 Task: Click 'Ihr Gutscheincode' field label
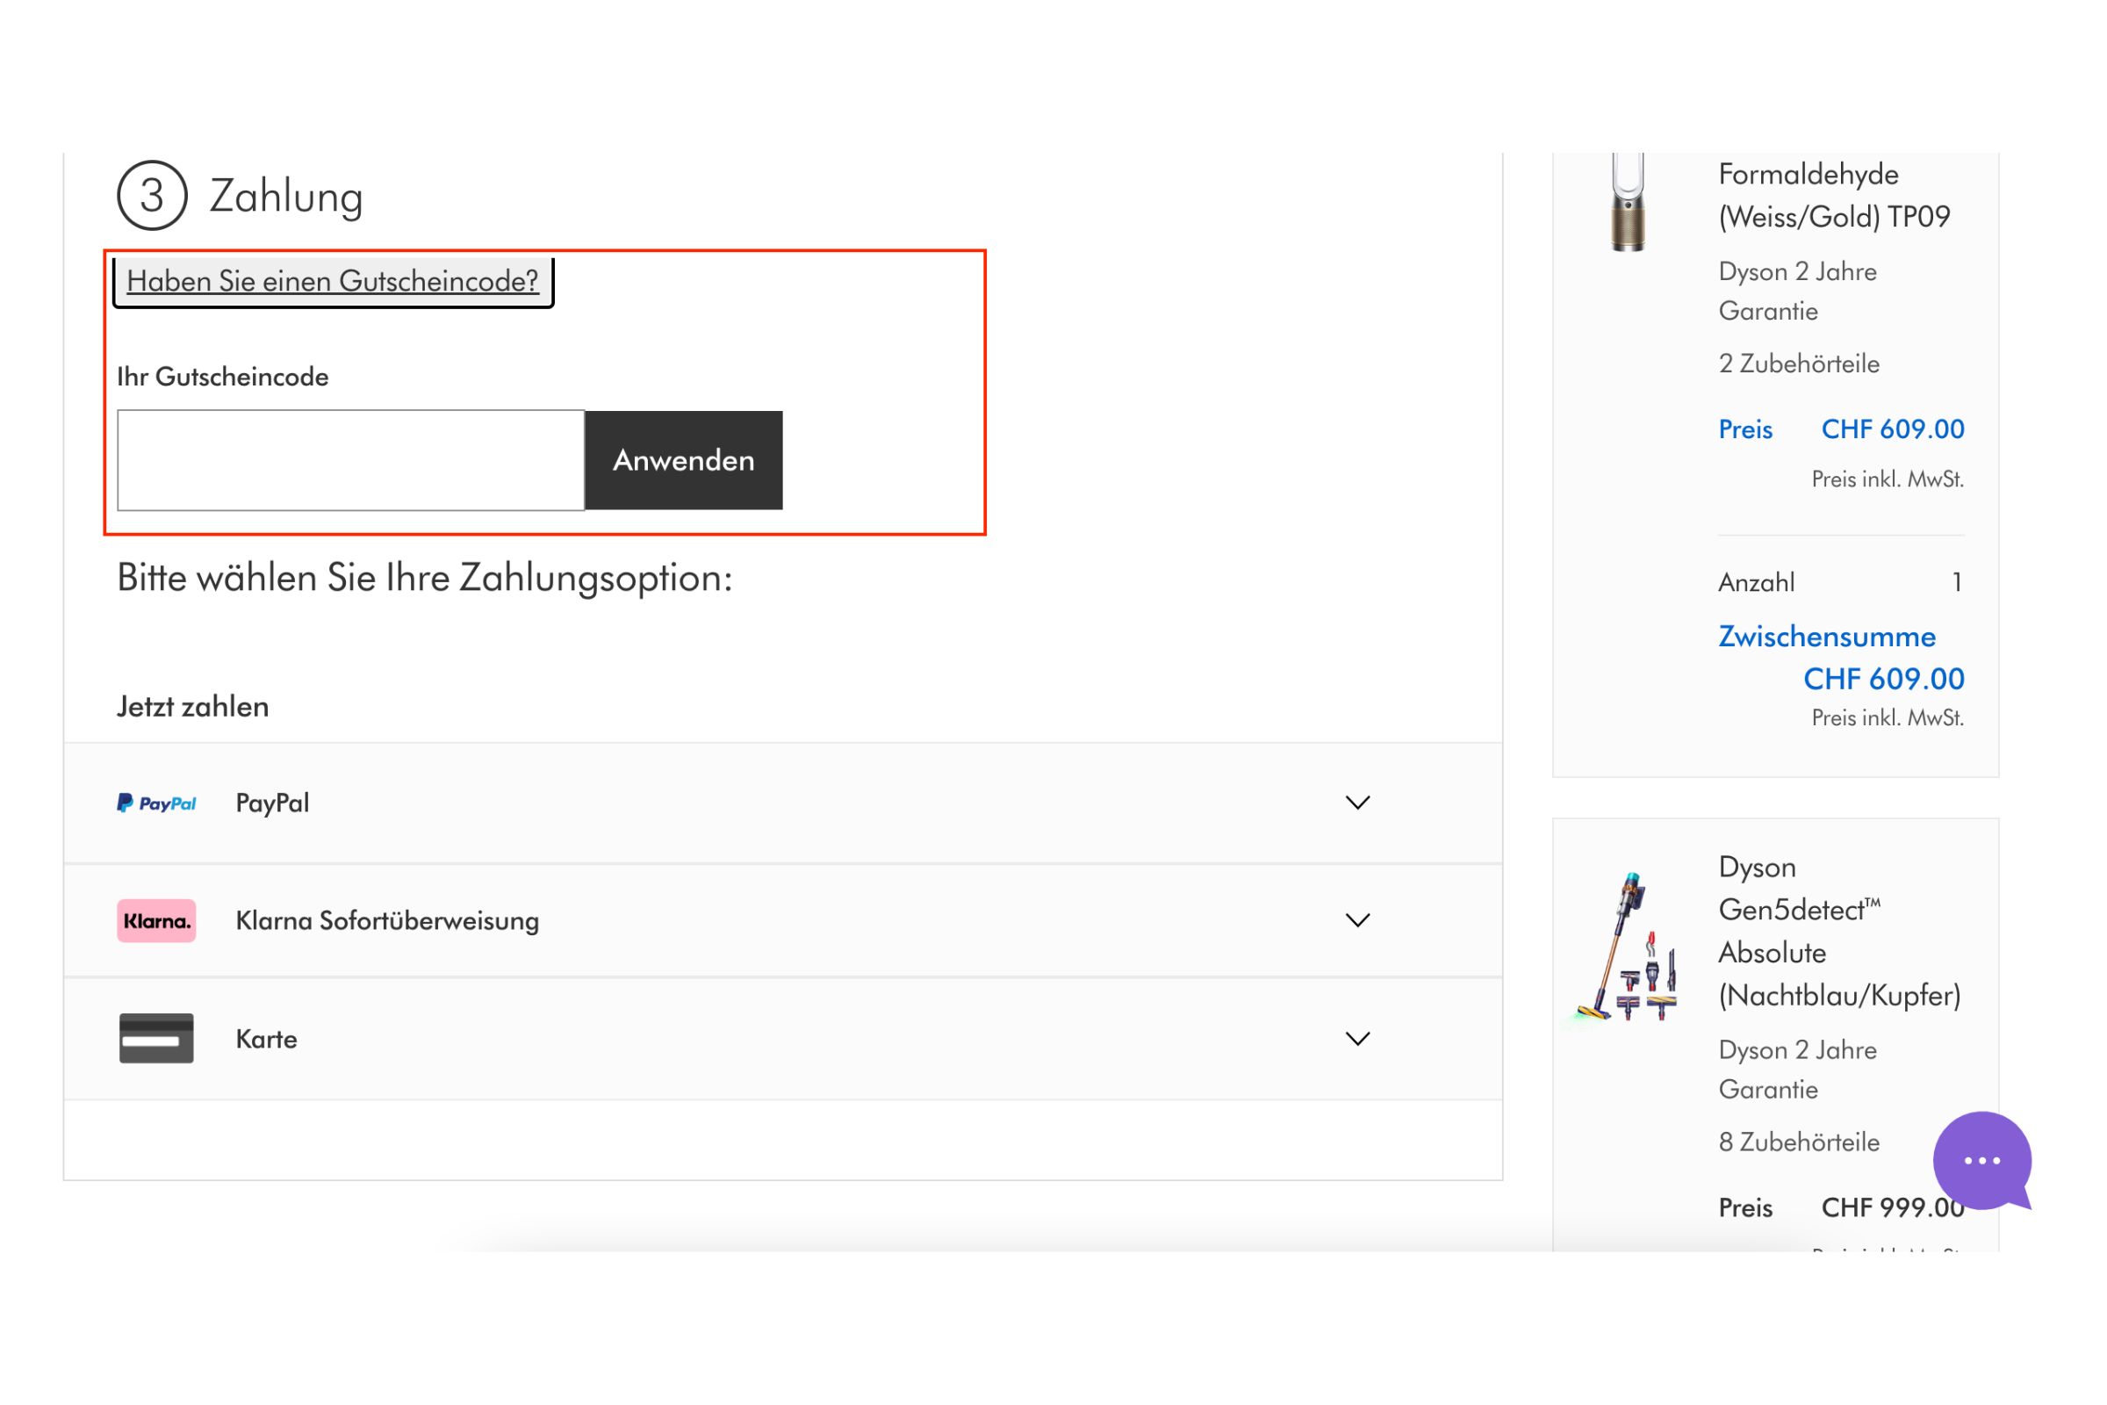pyautogui.click(x=223, y=378)
